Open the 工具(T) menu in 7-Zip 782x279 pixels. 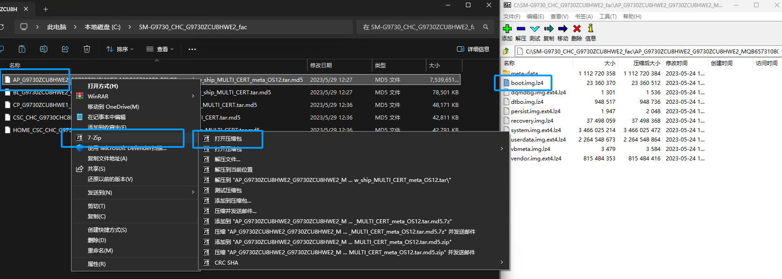click(608, 17)
